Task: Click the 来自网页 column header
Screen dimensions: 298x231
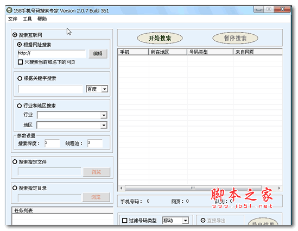Action: [x=258, y=52]
